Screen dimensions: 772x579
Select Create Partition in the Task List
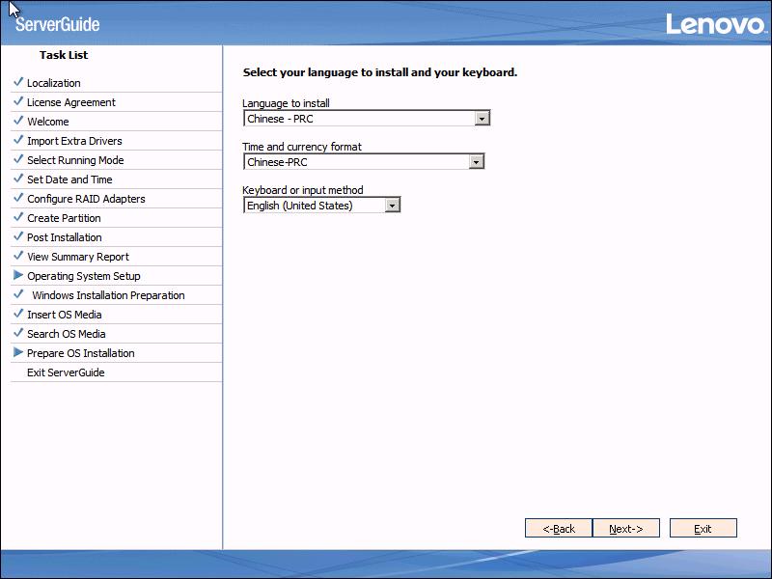click(x=64, y=218)
